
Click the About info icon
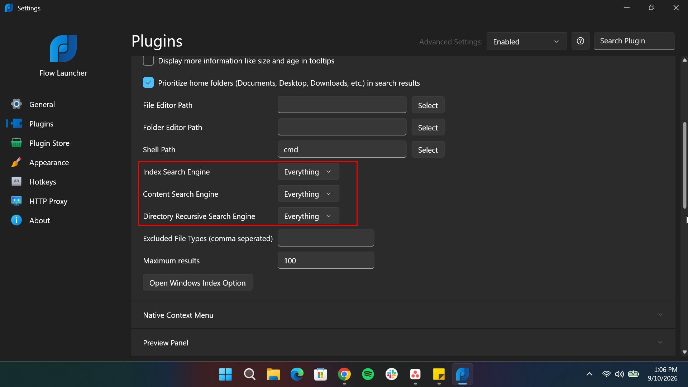16,220
